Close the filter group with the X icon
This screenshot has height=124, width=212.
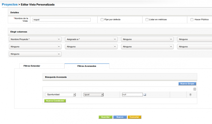[195, 89]
